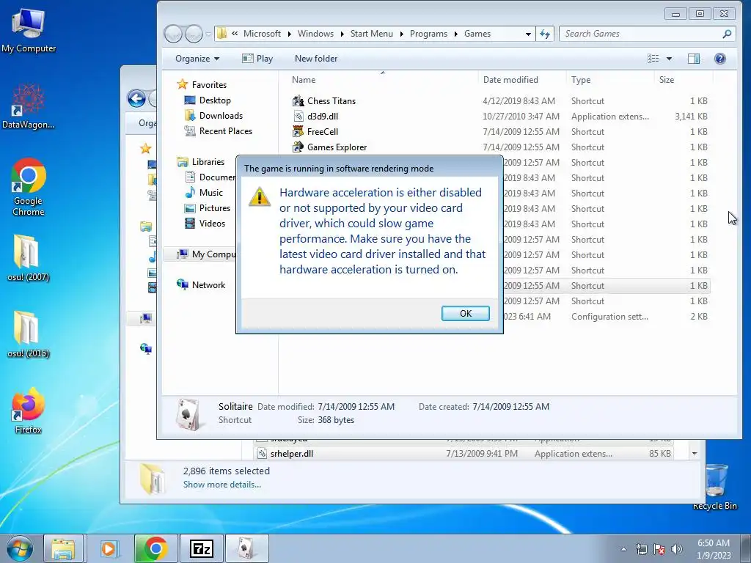Open the Organize dropdown menu
The height and width of the screenshot is (563, 751).
pos(197,59)
